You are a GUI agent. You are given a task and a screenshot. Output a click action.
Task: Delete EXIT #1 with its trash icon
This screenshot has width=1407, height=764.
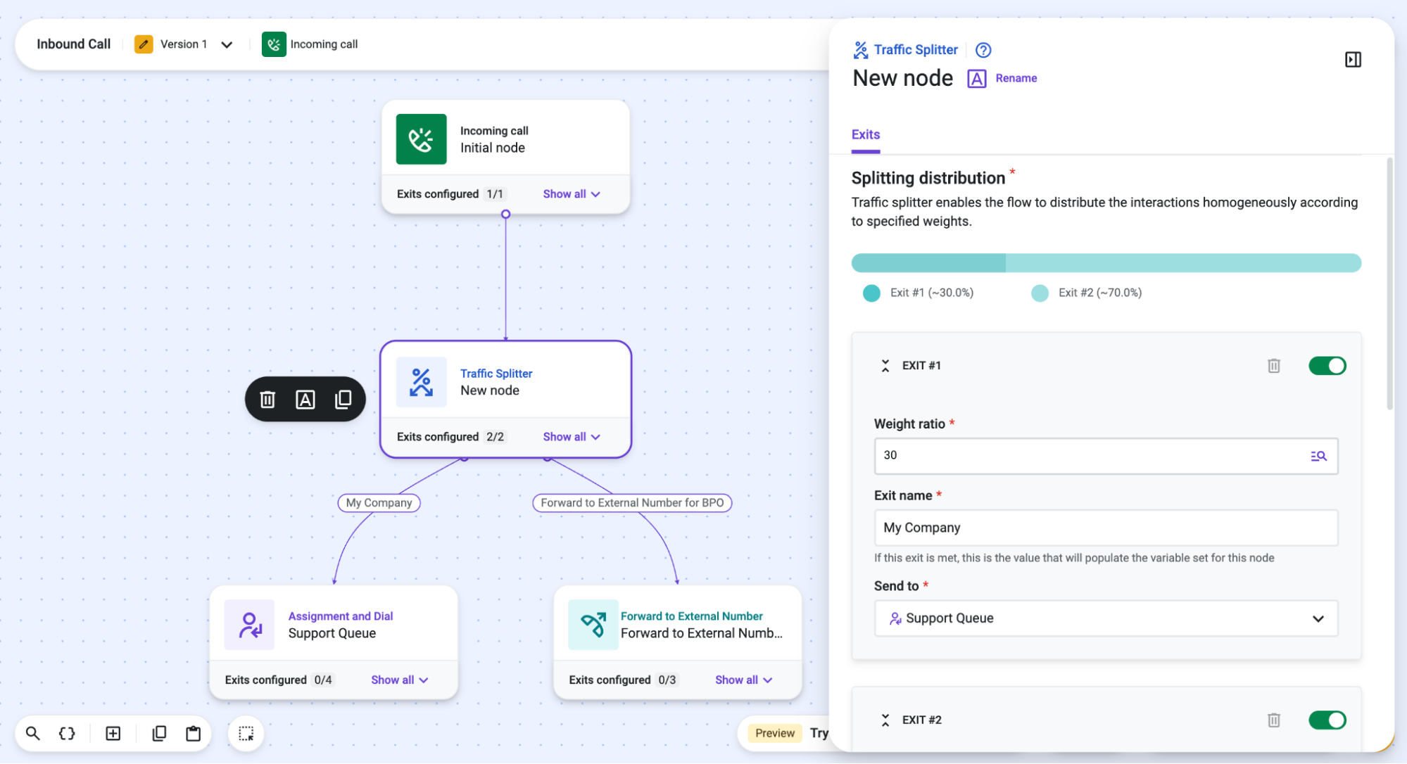coord(1273,366)
